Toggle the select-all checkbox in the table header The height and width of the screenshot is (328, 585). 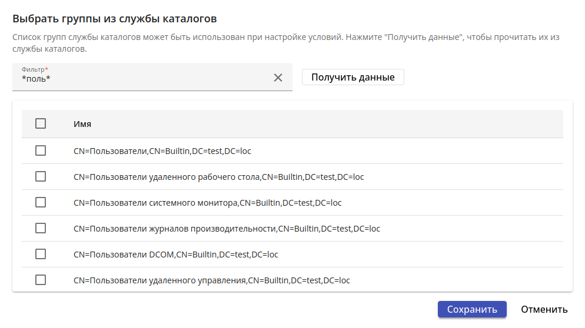tap(41, 123)
